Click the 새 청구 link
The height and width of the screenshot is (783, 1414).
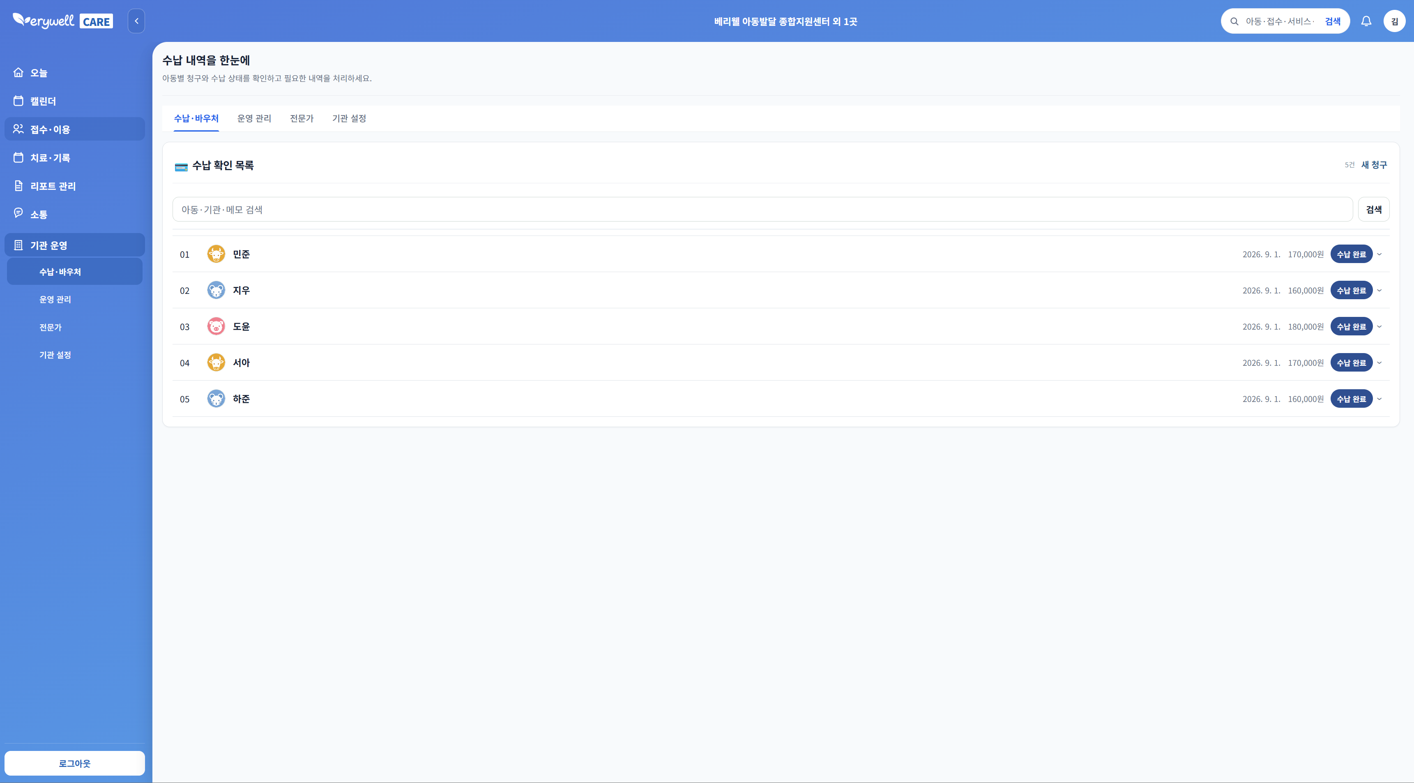coord(1374,165)
